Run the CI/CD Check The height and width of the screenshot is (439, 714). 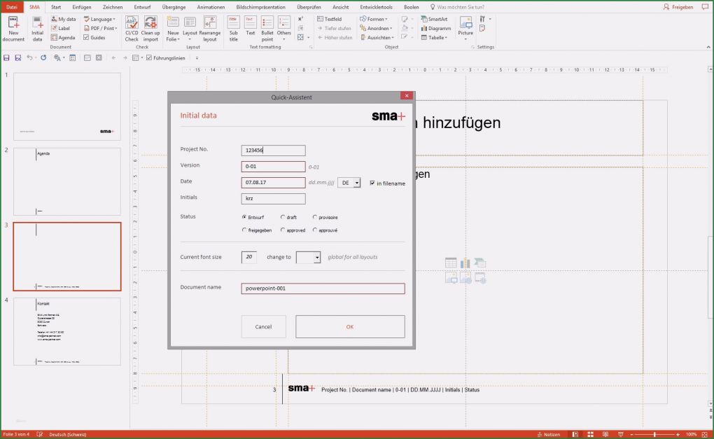[x=132, y=28]
